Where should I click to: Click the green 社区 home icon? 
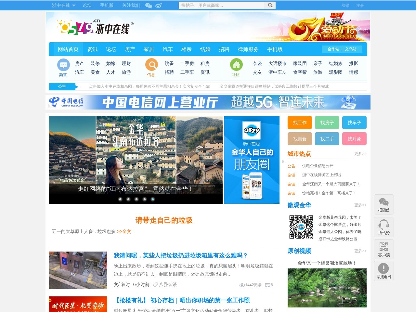(x=236, y=65)
